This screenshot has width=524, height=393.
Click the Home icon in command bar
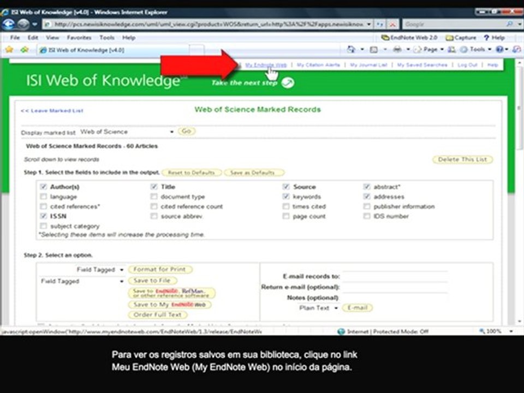click(351, 50)
